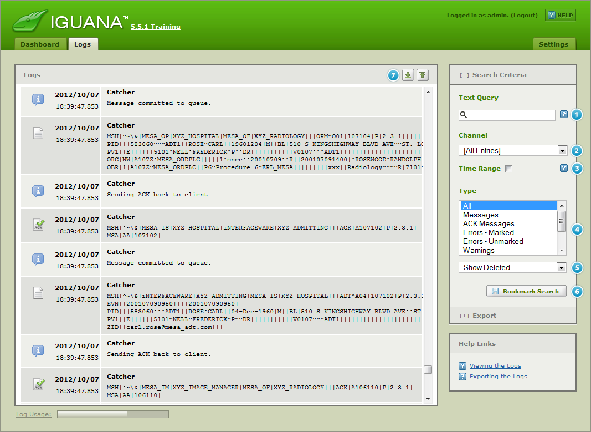Click the info icon of the first log entry
Image resolution: width=591 pixels, height=432 pixels.
(38, 100)
